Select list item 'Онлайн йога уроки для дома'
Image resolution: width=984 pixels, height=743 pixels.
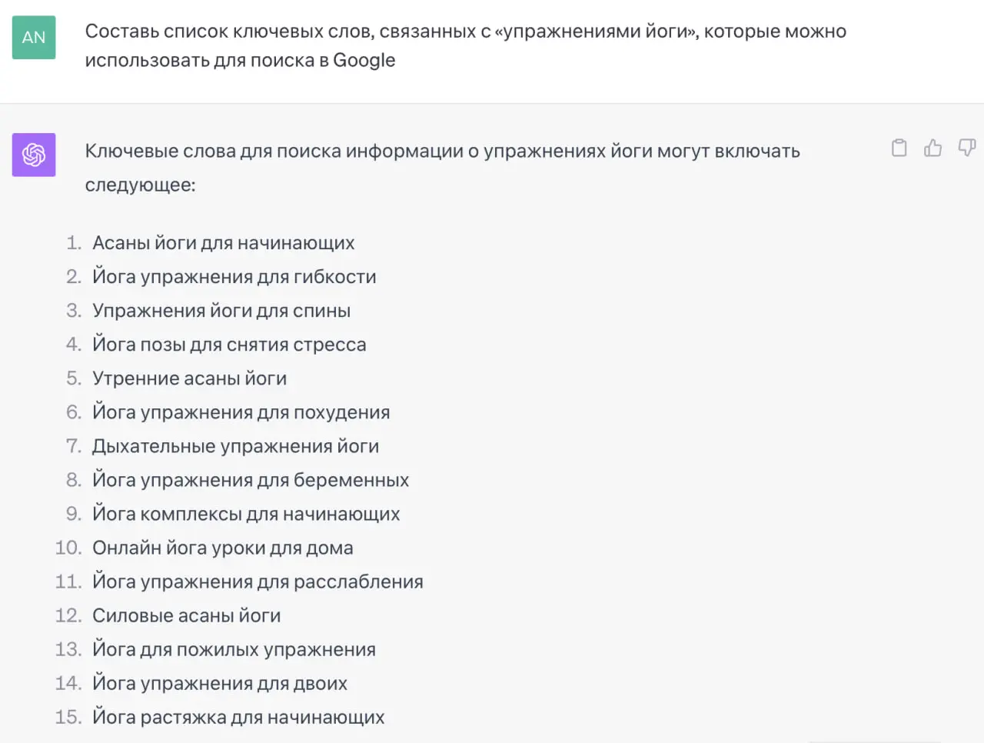coord(223,548)
